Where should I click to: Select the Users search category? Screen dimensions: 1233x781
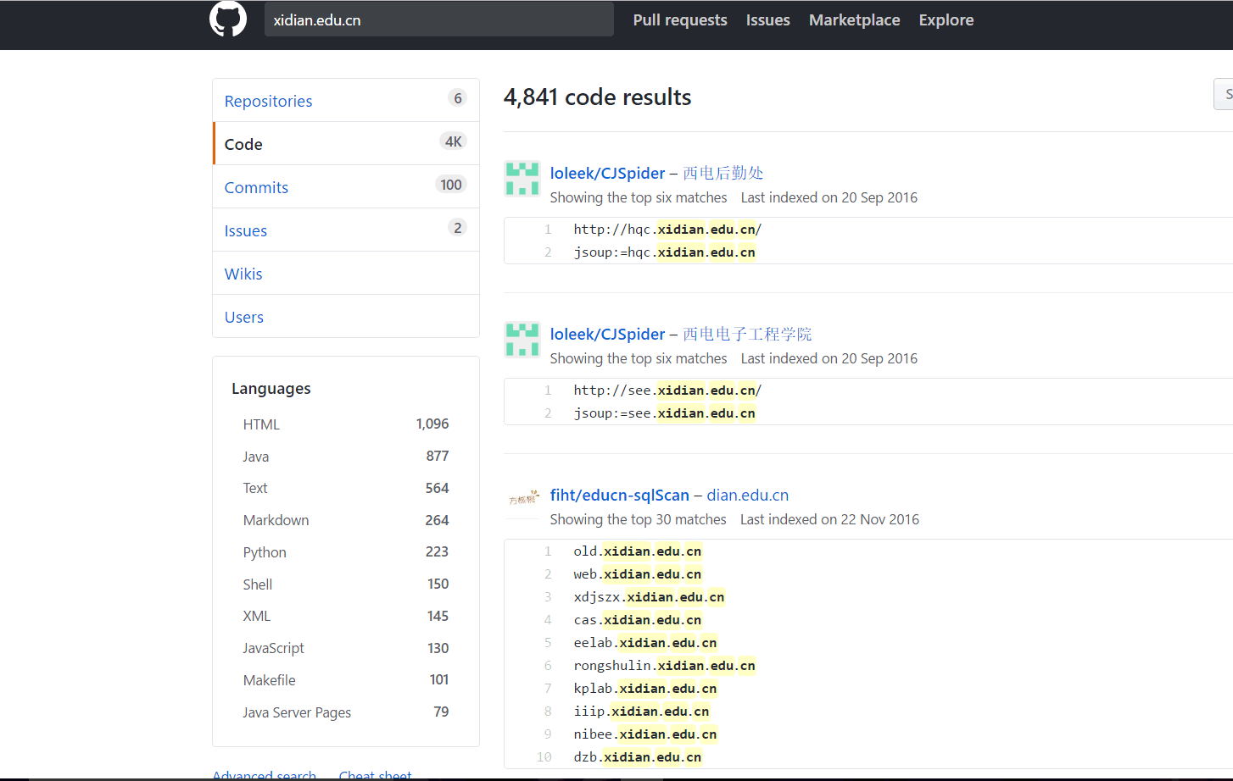pos(346,317)
